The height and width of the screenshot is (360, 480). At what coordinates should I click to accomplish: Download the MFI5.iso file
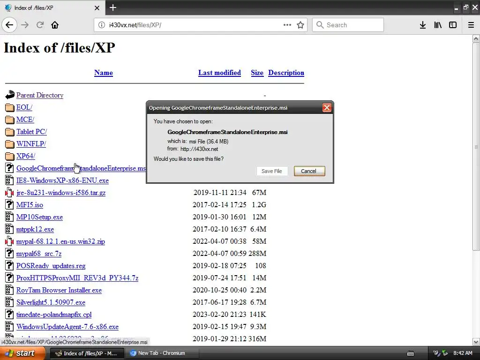click(x=30, y=205)
